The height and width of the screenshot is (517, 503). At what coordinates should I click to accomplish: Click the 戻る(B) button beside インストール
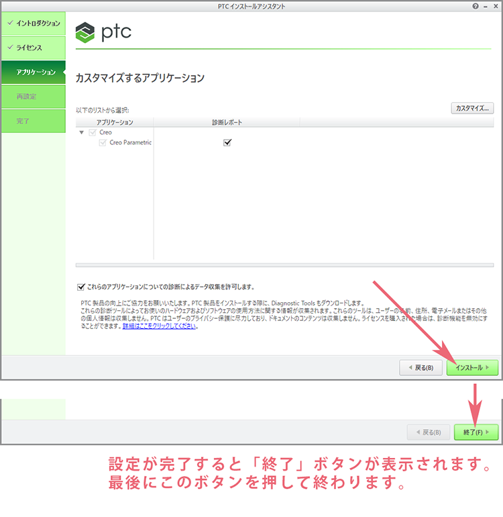click(421, 368)
